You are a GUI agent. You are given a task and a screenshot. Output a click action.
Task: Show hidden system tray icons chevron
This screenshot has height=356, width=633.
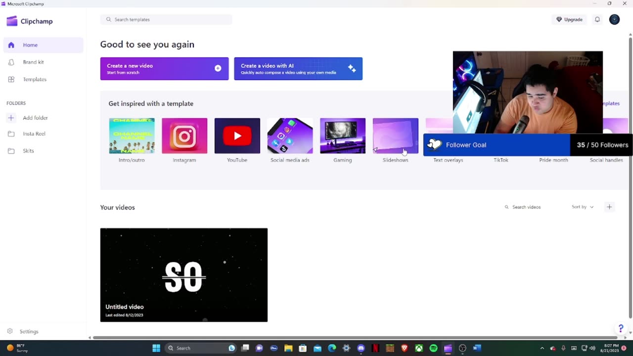pos(542,348)
